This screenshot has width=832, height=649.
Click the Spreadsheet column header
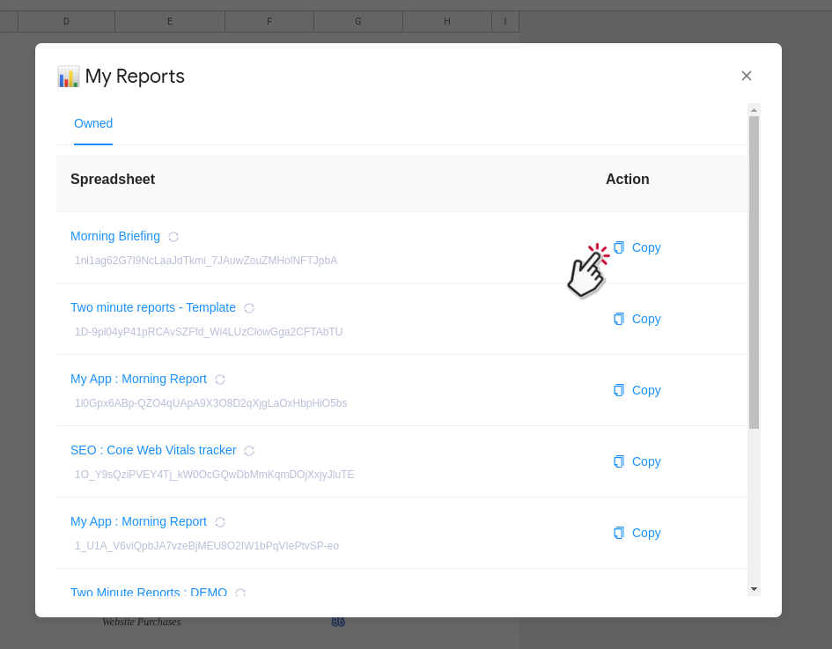click(113, 180)
